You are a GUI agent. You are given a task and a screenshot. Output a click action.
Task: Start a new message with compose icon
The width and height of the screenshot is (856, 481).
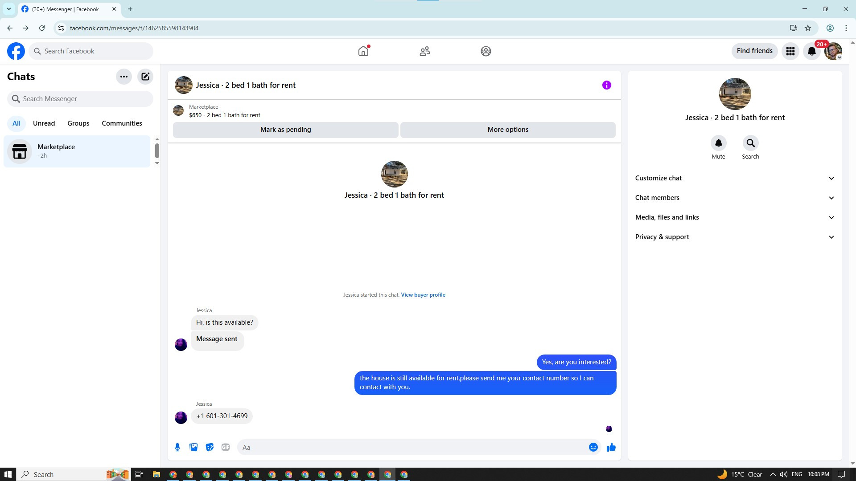(x=145, y=77)
